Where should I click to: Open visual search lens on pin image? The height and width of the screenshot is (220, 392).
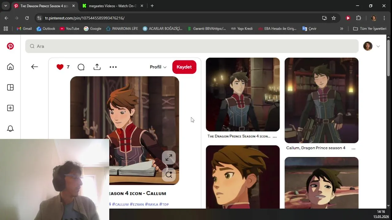pyautogui.click(x=169, y=174)
